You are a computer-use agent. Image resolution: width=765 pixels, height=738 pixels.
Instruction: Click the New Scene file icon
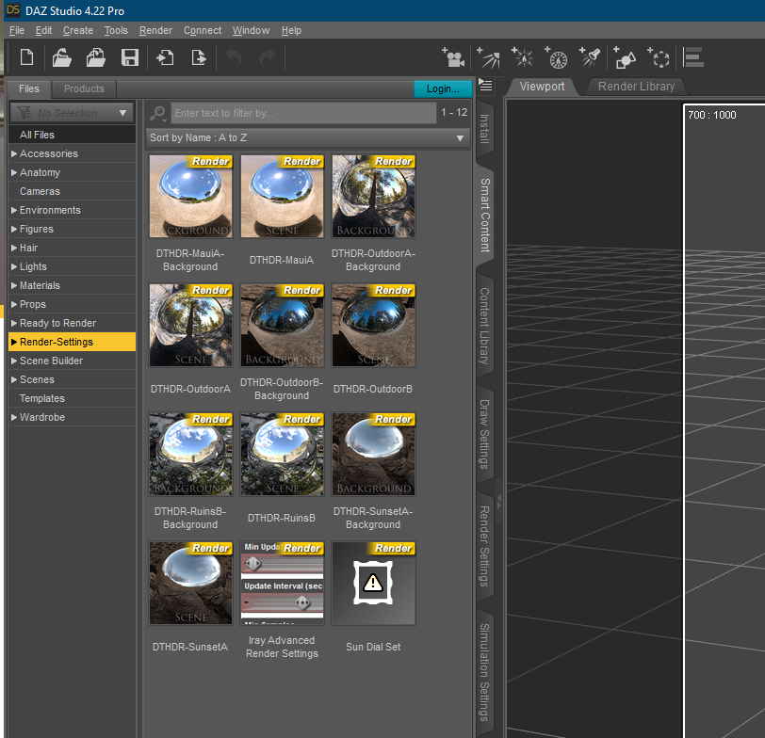pos(27,57)
